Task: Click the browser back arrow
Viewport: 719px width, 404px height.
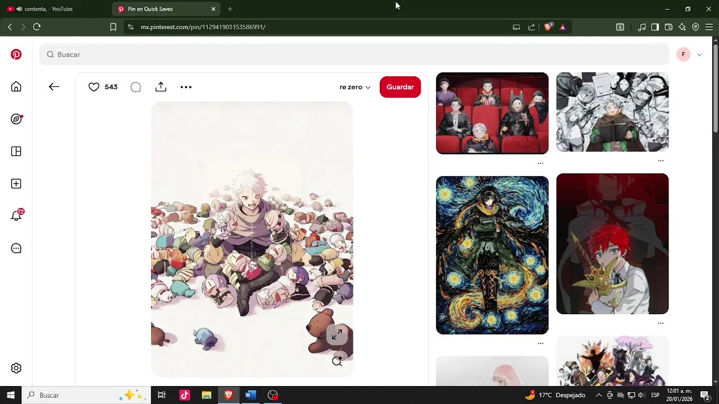Action: (x=10, y=26)
